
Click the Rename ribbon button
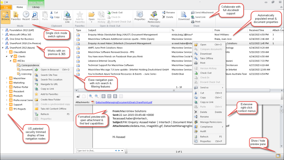168,12
